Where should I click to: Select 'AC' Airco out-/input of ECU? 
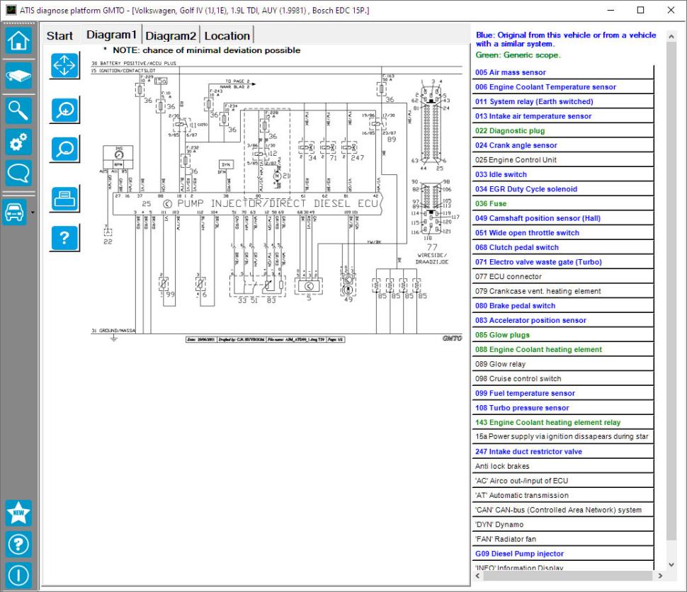[x=562, y=481]
